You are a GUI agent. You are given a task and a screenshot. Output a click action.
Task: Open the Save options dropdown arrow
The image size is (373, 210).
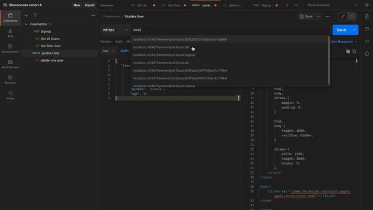[x=318, y=16]
